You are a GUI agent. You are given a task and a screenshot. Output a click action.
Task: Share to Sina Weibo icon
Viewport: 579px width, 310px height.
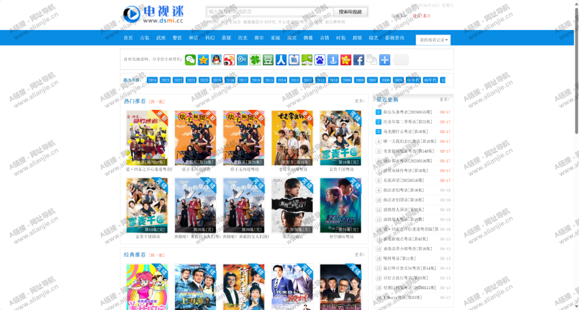(x=229, y=60)
